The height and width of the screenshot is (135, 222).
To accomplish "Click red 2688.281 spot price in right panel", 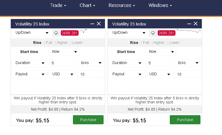I will (167, 33).
